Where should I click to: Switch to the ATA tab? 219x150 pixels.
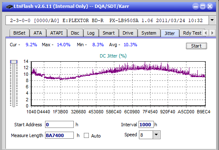click(x=38, y=33)
